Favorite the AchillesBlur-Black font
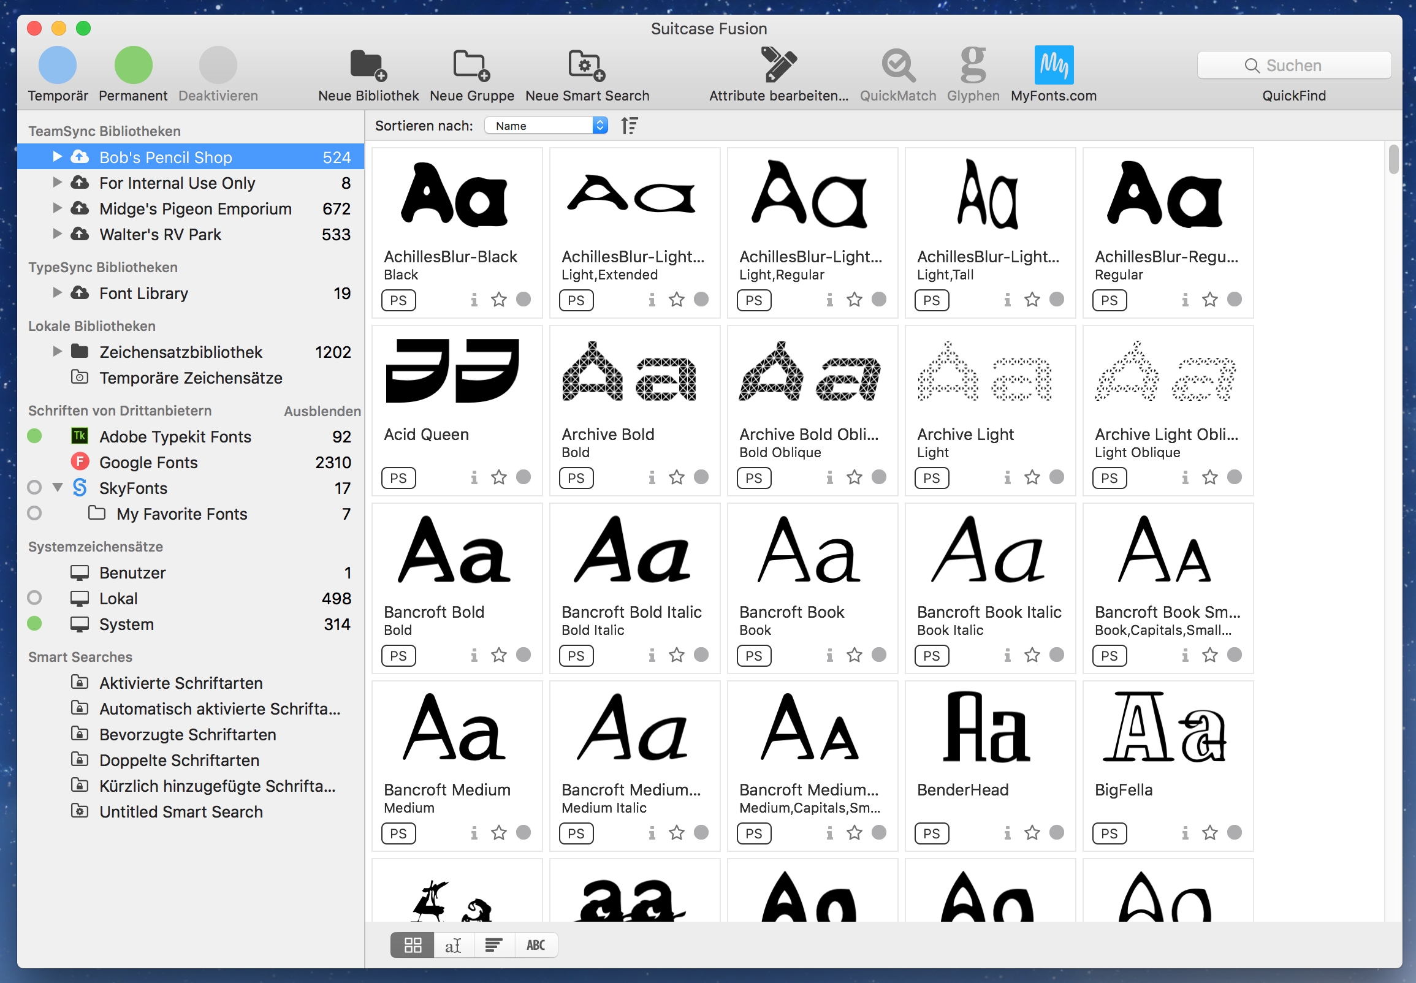 499,300
